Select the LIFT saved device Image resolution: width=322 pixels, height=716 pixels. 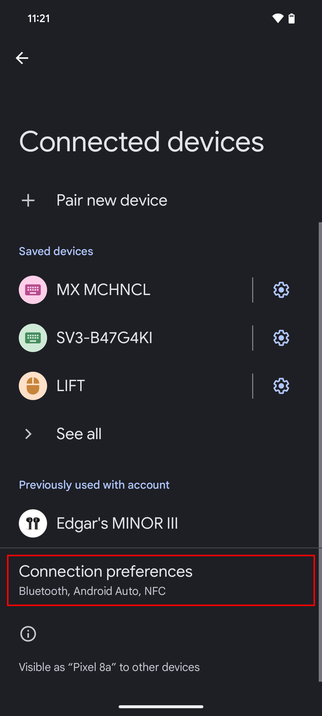pyautogui.click(x=71, y=386)
